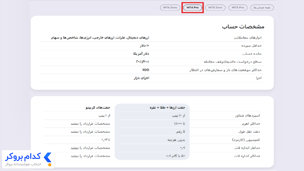This screenshot has height=171, width=304.
Task: Click the trading instruments list value
Action: [x=100, y=38]
